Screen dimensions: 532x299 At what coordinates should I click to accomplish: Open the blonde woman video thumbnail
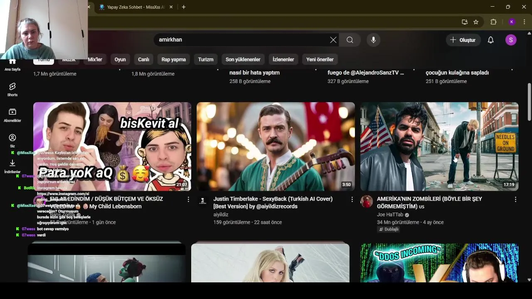[270, 262]
